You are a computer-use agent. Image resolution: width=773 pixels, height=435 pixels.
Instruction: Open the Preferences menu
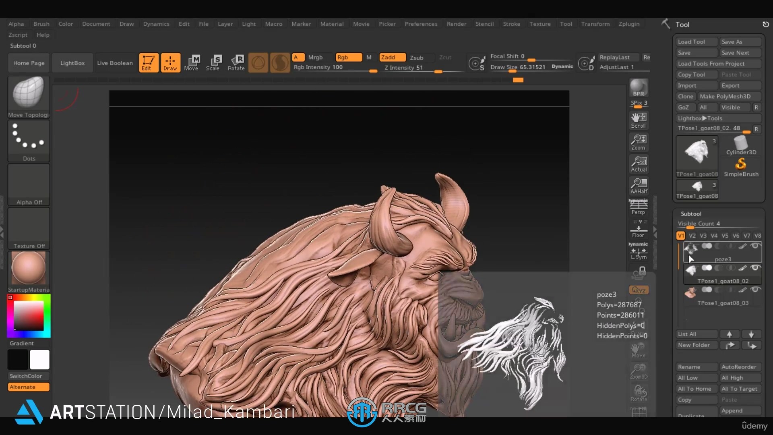[x=421, y=24]
